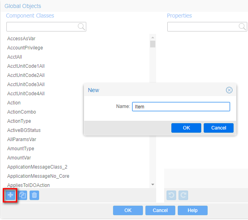Screen dimensions: 248x220
Task: Click the add new component class icon
Action: (x=10, y=195)
